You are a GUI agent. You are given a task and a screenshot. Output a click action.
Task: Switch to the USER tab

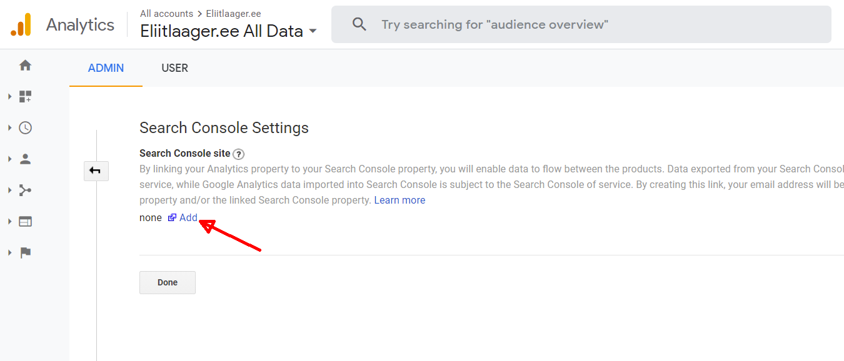tap(174, 68)
